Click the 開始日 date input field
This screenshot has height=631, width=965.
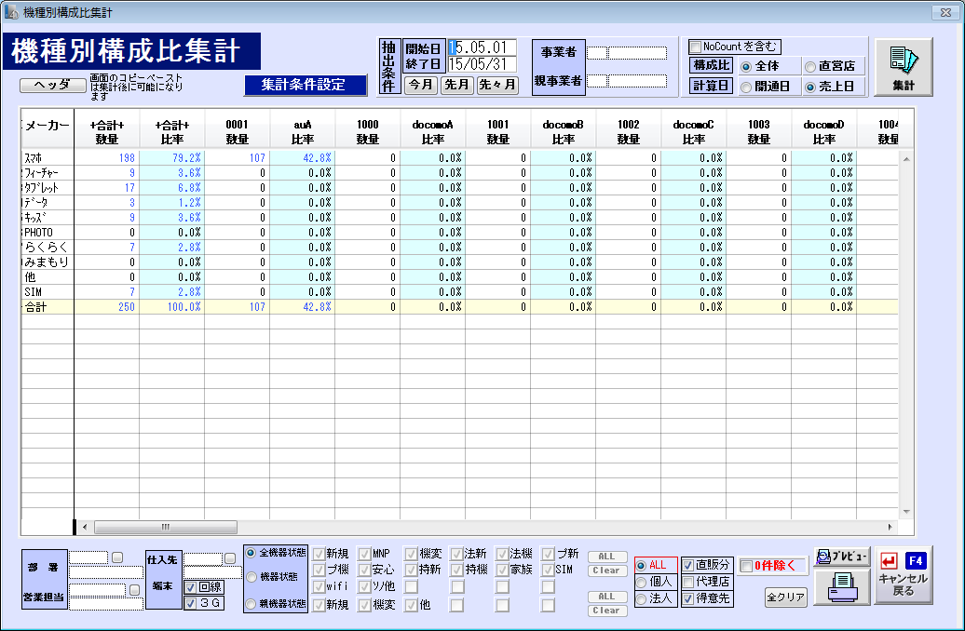click(482, 47)
